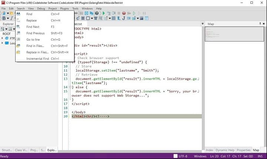
Task: Expand the Local tree node
Action: [x=2, y=43]
